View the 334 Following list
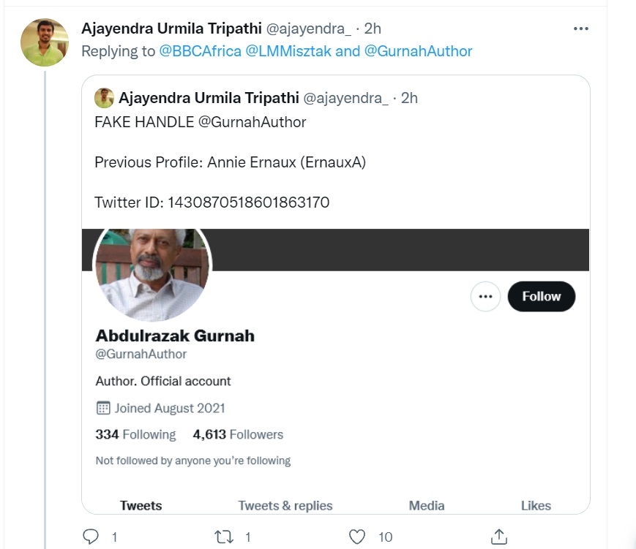 [x=136, y=434]
